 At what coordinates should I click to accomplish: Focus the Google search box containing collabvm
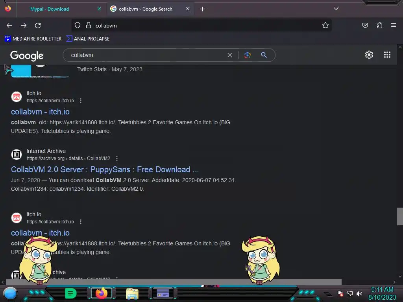click(x=146, y=55)
